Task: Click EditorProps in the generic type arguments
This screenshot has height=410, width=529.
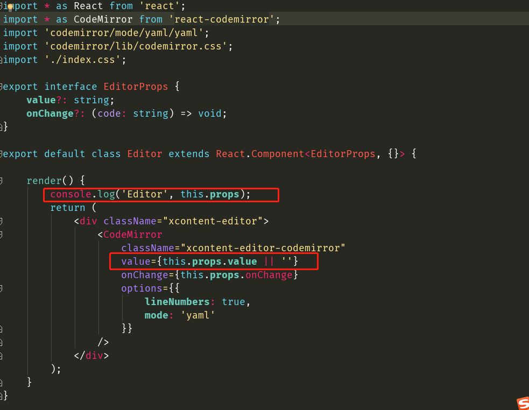Action: 343,154
